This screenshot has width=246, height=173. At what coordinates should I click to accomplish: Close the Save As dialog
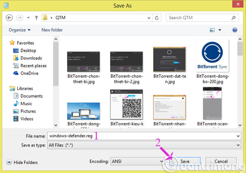(238, 4)
